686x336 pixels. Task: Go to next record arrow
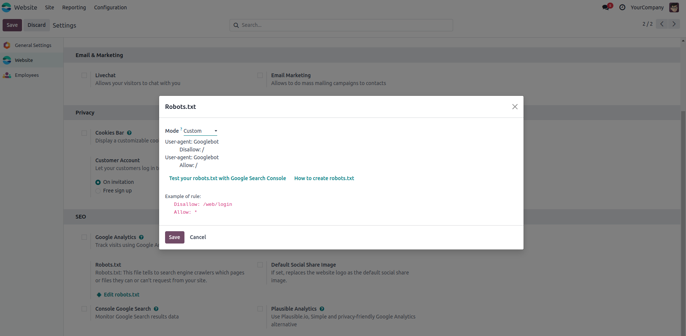click(674, 24)
